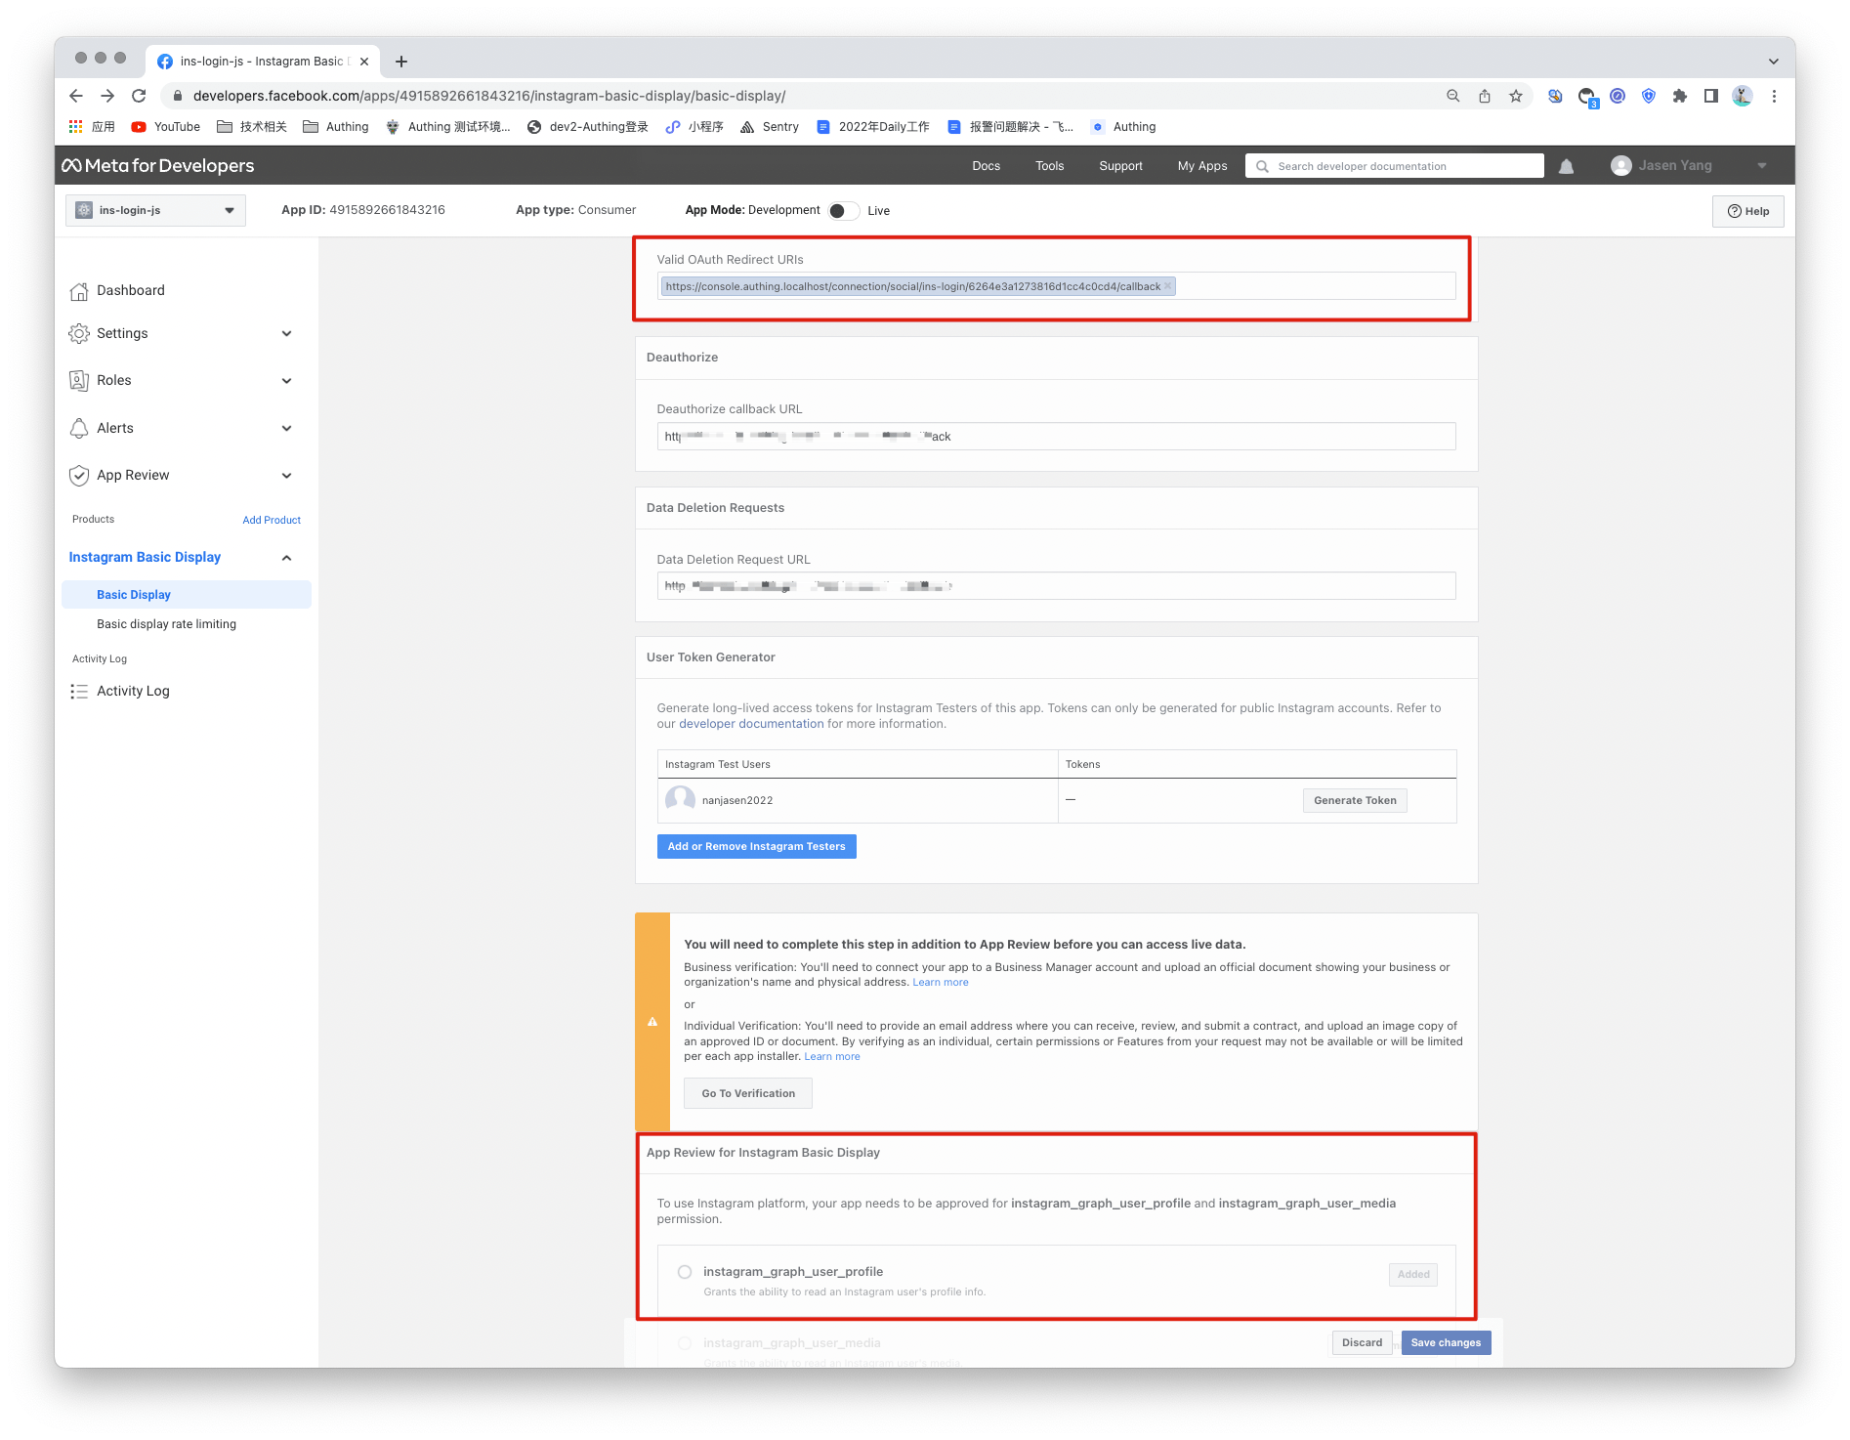
Task: Click the notifications bell icon
Action: coord(1566,166)
